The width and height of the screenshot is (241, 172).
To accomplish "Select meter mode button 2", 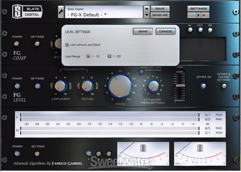I will click(98, 154).
